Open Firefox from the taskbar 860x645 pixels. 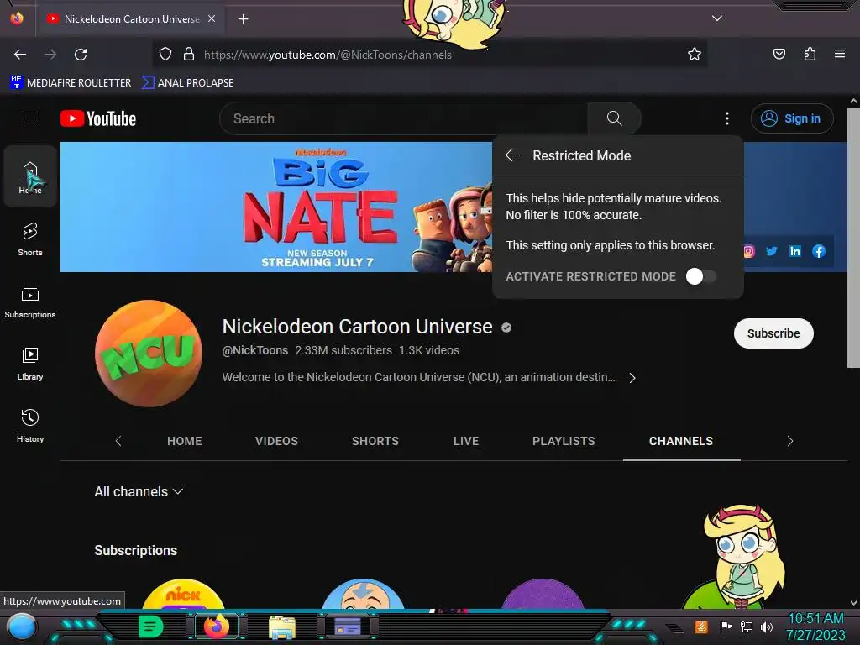[216, 627]
